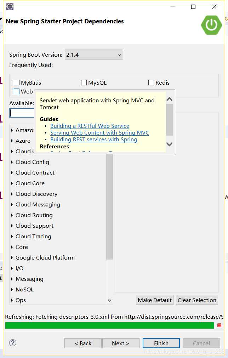
Task: Proceed with the Next button
Action: (x=121, y=343)
